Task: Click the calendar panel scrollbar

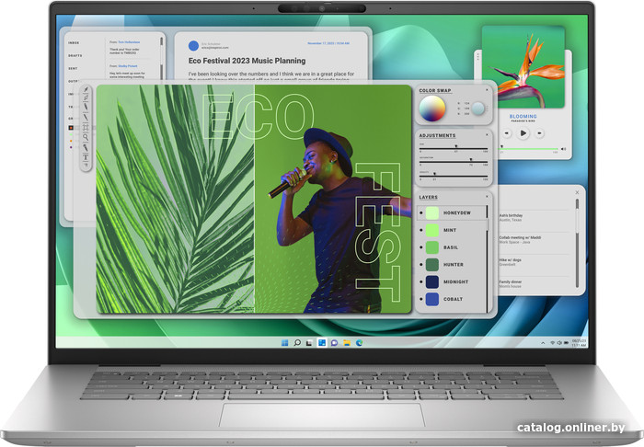Action: click(577, 243)
